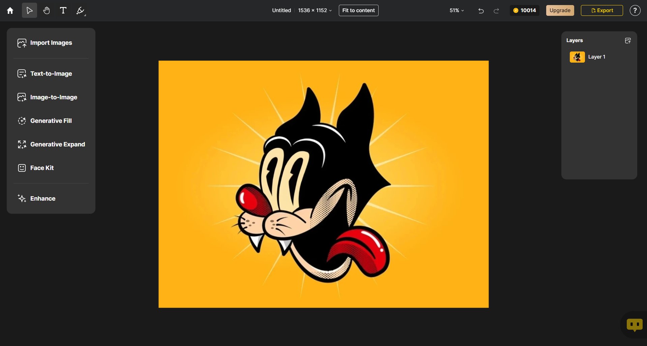This screenshot has height=346, width=647.
Task: Open Generative Expand option
Action: click(51, 144)
